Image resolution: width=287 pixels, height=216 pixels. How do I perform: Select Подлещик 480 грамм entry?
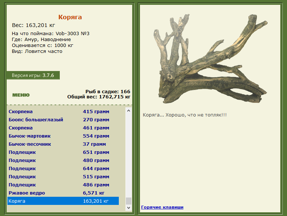coord(63,161)
